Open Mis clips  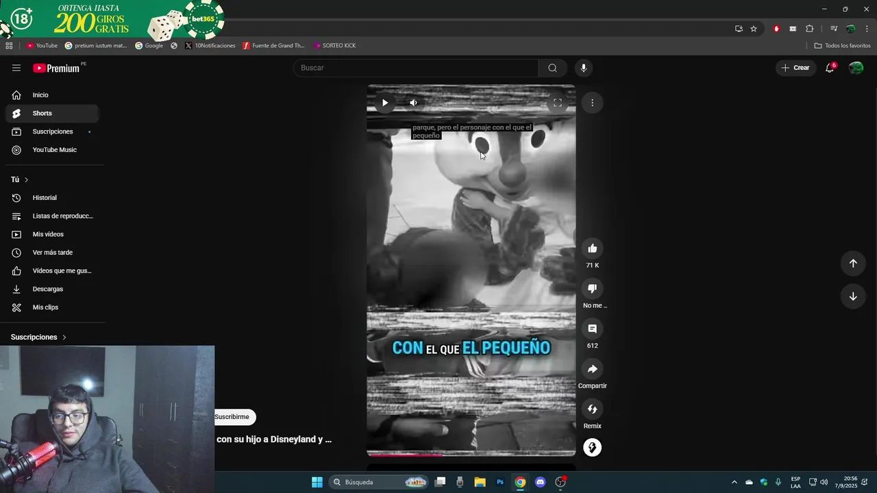(x=52, y=307)
